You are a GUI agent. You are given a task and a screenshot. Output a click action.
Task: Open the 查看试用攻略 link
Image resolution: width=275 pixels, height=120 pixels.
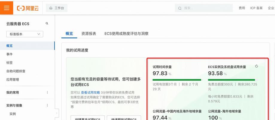tap(90, 92)
